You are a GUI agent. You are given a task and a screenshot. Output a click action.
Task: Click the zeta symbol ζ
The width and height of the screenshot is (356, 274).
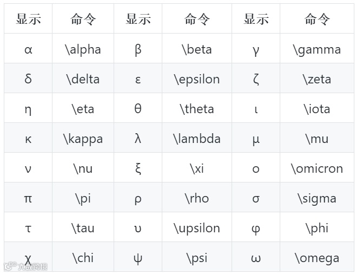point(256,79)
